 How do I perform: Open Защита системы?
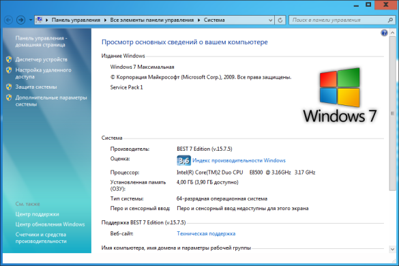[x=36, y=87]
